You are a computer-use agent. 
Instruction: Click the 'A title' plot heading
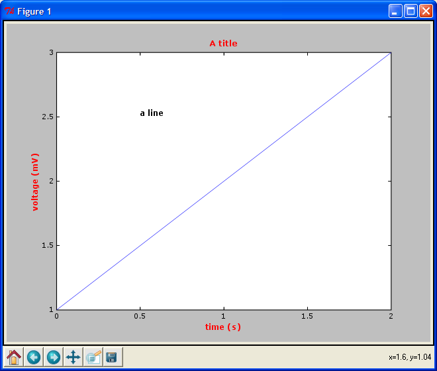click(x=224, y=44)
